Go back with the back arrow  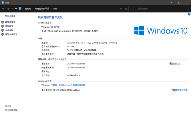click(3, 9)
